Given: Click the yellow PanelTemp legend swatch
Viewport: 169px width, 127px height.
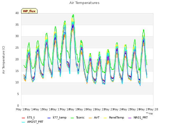Looking at the screenshot, I should pos(105,118).
